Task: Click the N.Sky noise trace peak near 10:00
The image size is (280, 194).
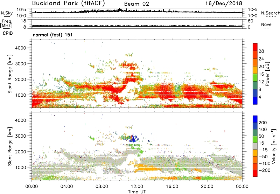Action: tap(120, 9)
